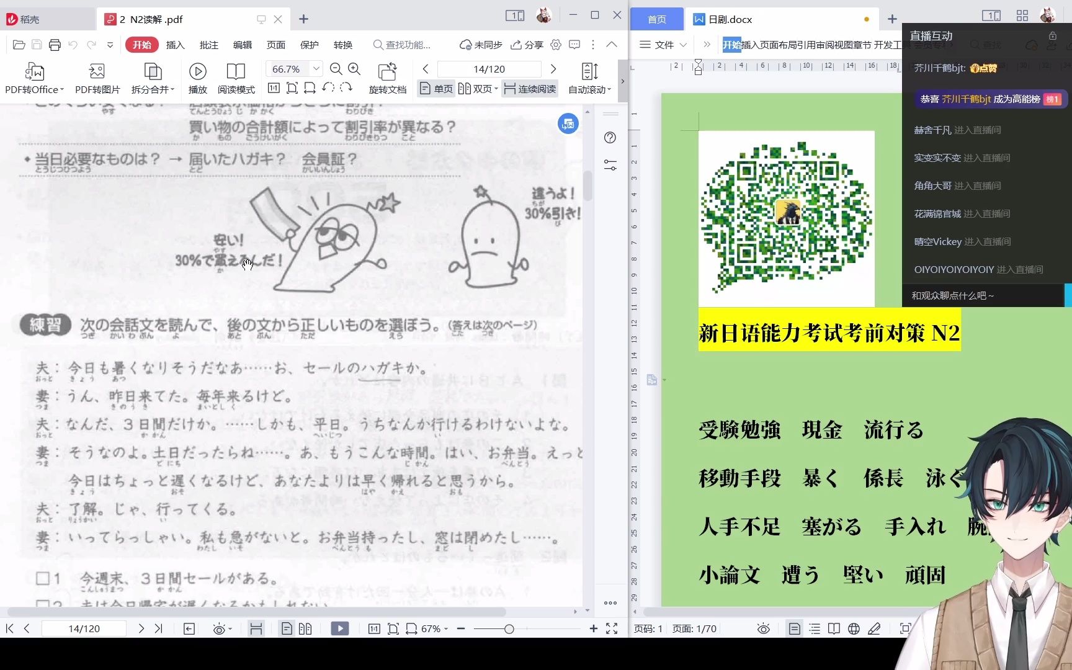Click the lock icon in 直播互动 panel

click(x=1053, y=36)
